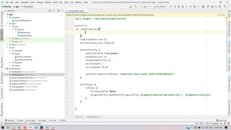Open Windows Start menu
Viewport: 231px width, 130px height.
click(3, 127)
